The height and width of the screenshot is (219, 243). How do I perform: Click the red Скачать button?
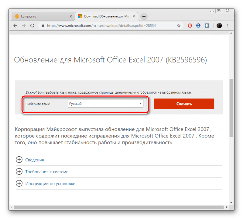184,104
